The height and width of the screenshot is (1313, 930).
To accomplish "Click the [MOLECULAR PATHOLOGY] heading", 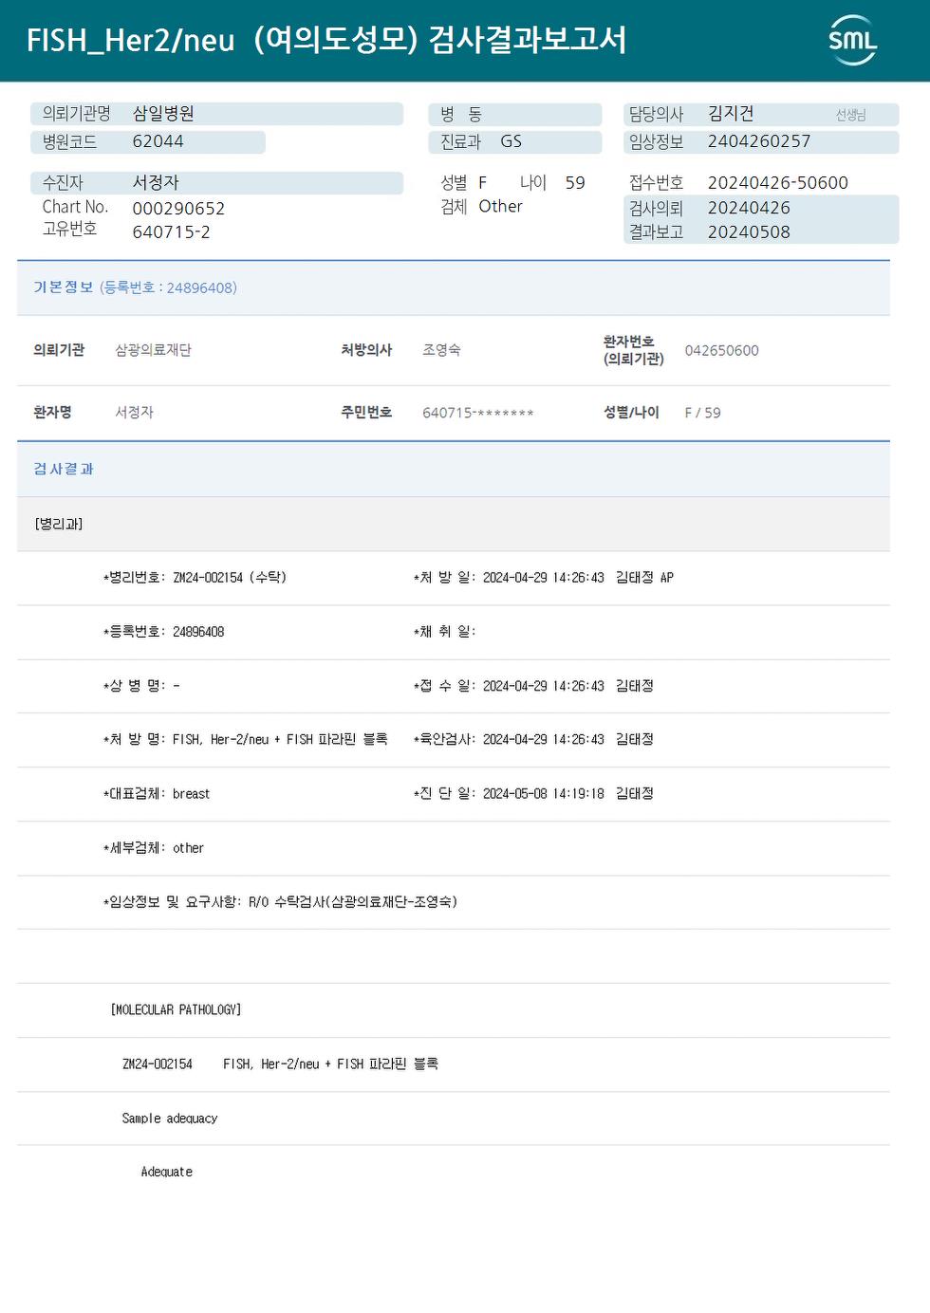I will [177, 1009].
